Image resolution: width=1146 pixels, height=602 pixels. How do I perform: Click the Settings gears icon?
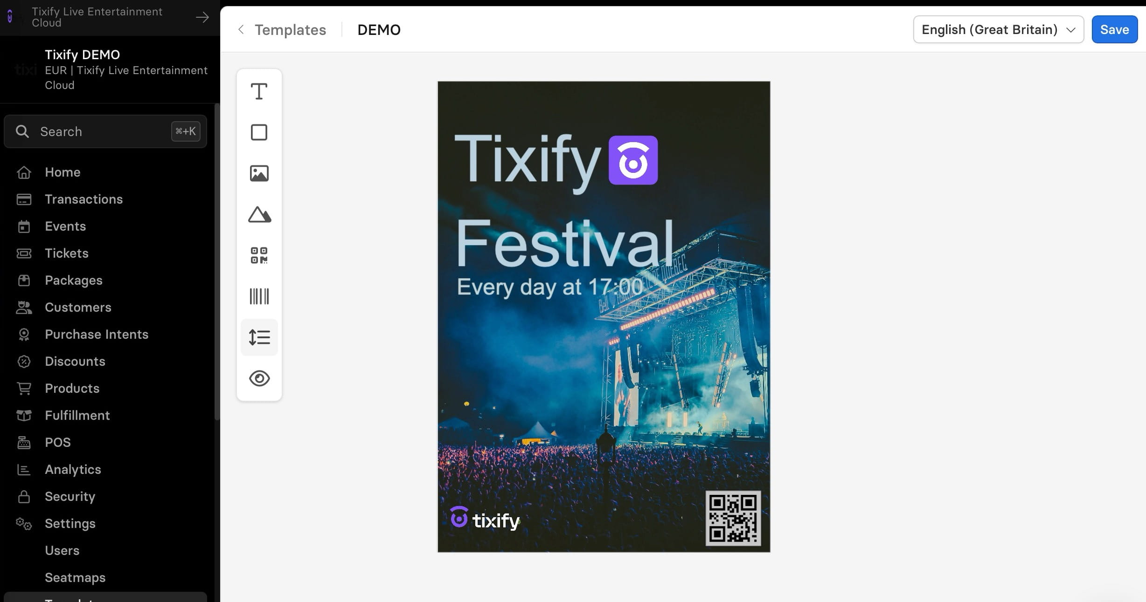pyautogui.click(x=24, y=524)
